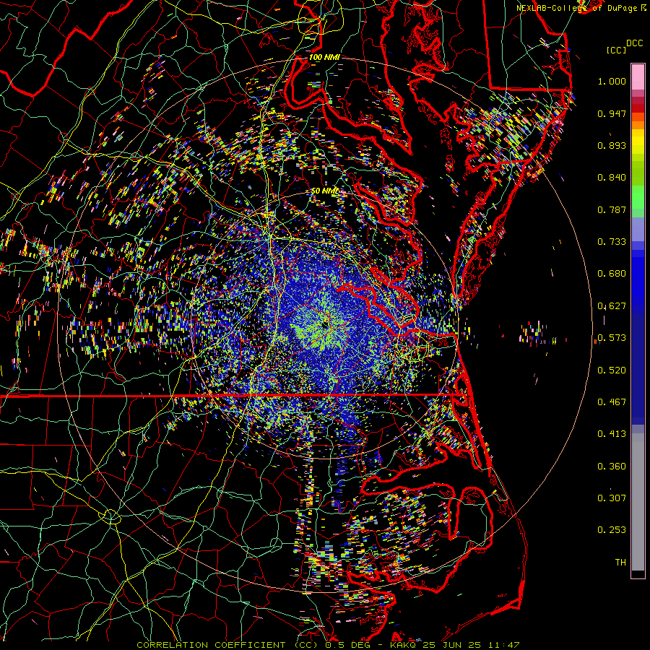This screenshot has width=650, height=650.
Task: Click the [CC] legend unit label
Action: 616,50
